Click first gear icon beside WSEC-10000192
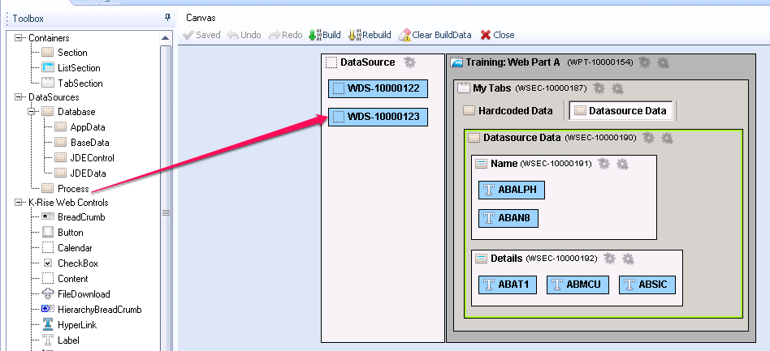The image size is (770, 351). [x=609, y=259]
